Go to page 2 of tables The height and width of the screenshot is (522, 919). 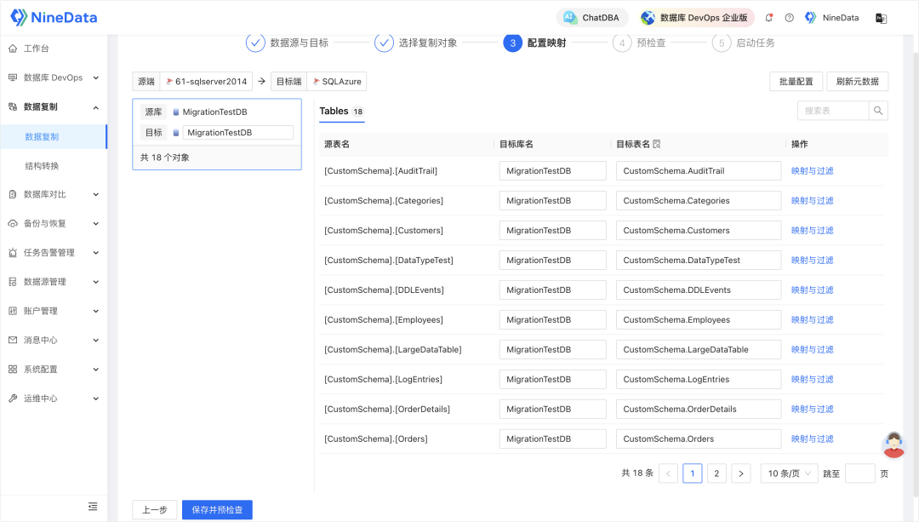click(716, 473)
